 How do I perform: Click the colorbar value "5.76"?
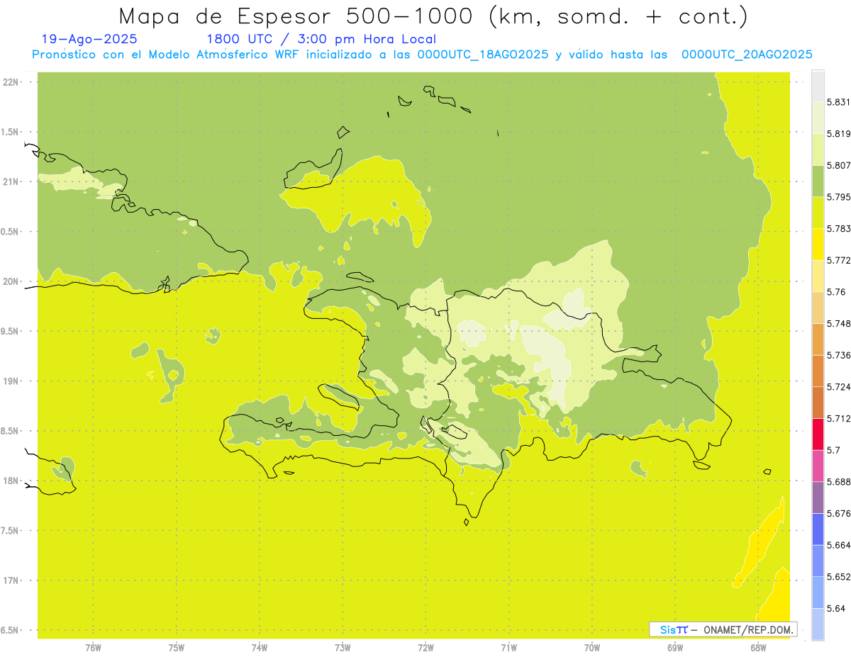[x=836, y=292]
